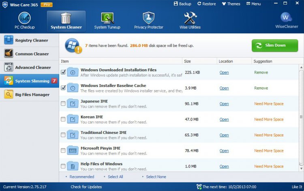Click the Microsoft Pinyin IME folder icon
This screenshot has width=304, height=191.
click(x=73, y=151)
